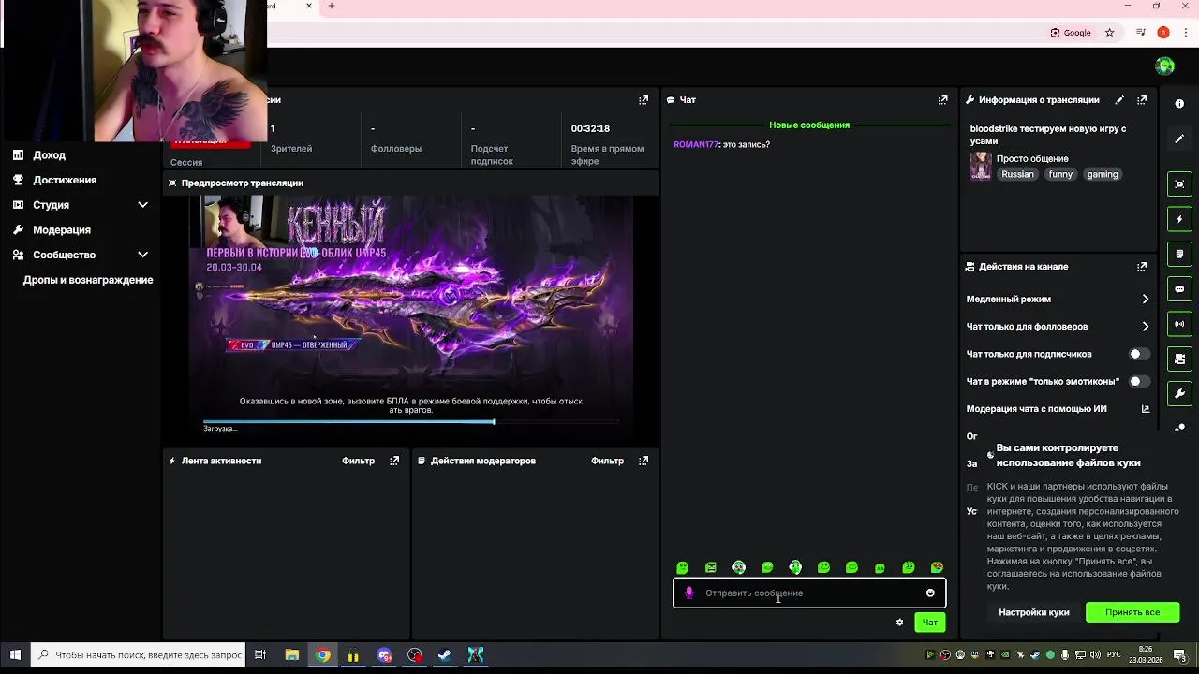1199x674 pixels.
Task: Open the Достижения menu item
Action: click(65, 180)
